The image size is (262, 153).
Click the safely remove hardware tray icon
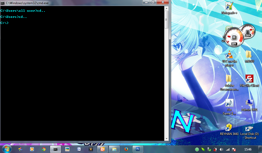click(209, 149)
